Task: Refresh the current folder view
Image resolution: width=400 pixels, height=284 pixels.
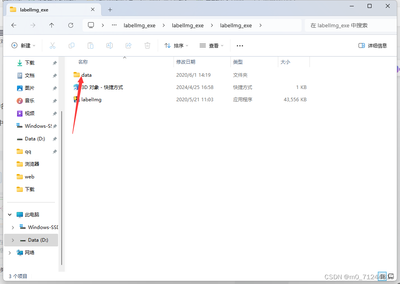Action: pyautogui.click(x=71, y=25)
